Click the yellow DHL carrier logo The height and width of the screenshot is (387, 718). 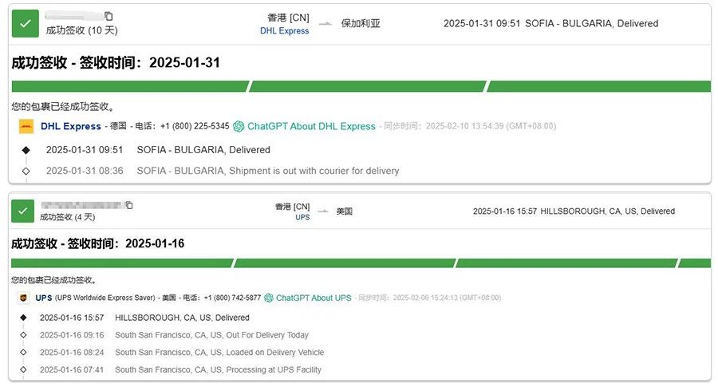(26, 126)
